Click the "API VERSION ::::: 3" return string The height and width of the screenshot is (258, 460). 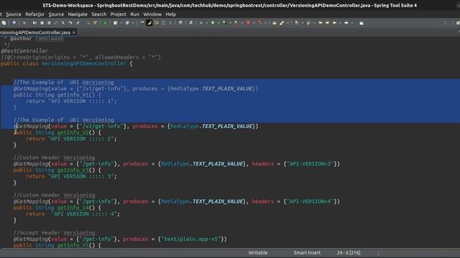click(81, 176)
